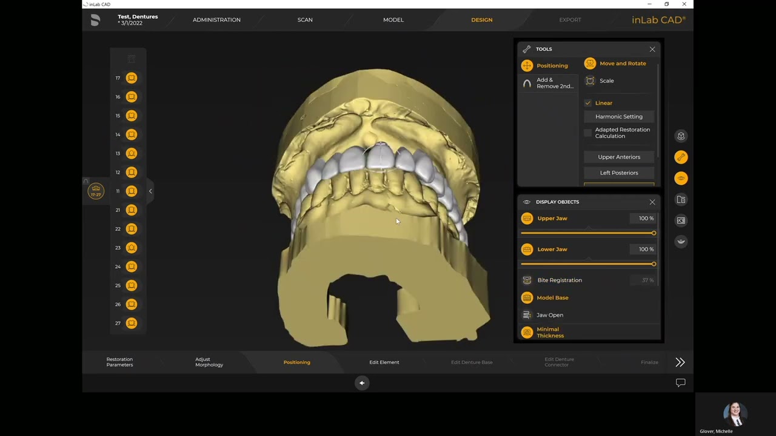
Task: Go to the Scan phase tab
Action: (305, 20)
